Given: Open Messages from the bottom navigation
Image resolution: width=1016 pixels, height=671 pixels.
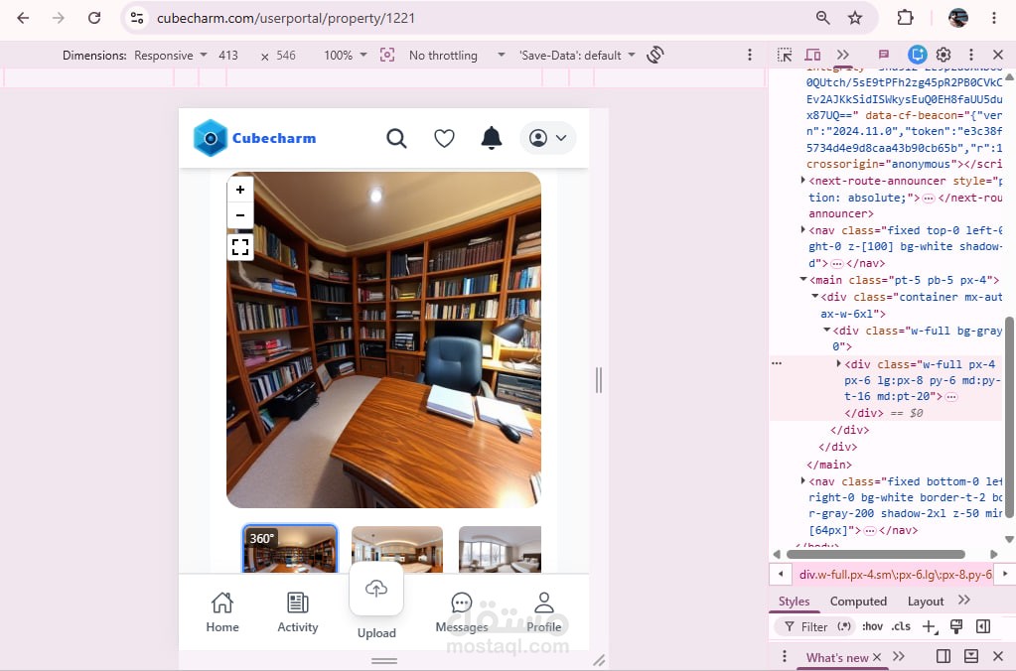Looking at the screenshot, I should (x=462, y=612).
